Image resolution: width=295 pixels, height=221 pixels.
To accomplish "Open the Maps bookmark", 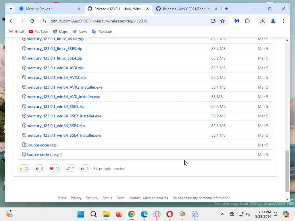I will click(x=60, y=32).
